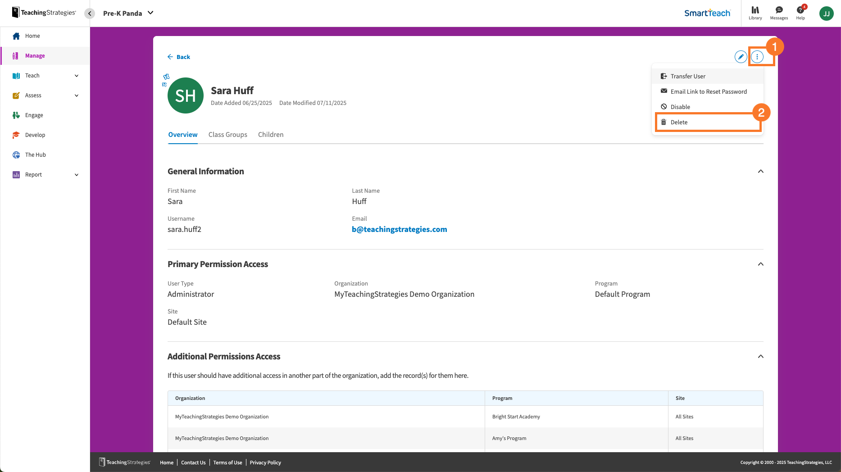Viewport: 841px width, 472px height.
Task: Click the Help icon with notification badge
Action: pos(800,12)
